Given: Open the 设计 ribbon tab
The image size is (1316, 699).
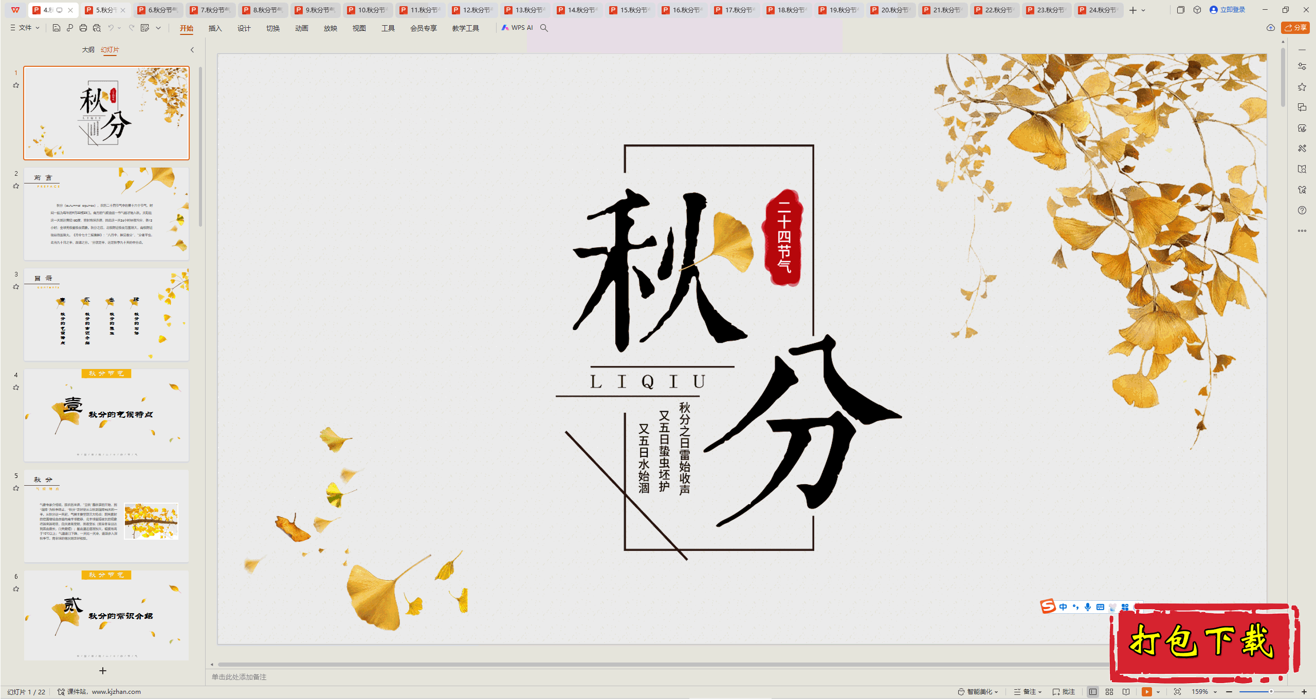Looking at the screenshot, I should point(244,28).
